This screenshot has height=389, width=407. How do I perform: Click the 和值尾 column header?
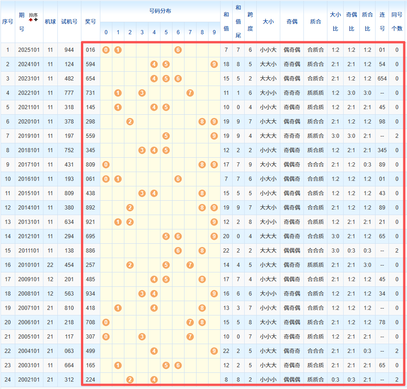[238, 21]
